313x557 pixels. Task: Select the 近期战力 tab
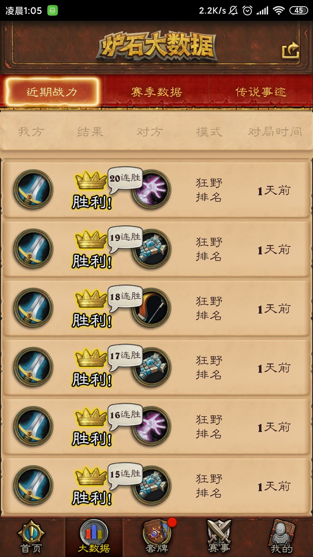pos(52,92)
